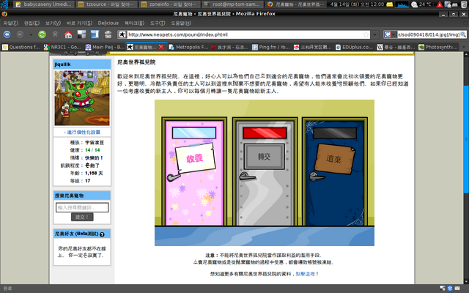This screenshot has width=469, height=293.
Task: Bookmark this page with the star icon
Action: [x=366, y=34]
